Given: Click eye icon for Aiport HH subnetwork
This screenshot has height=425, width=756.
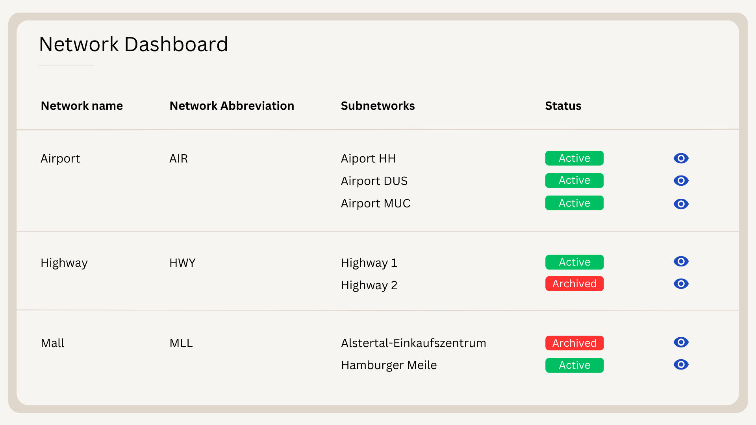Looking at the screenshot, I should (681, 158).
